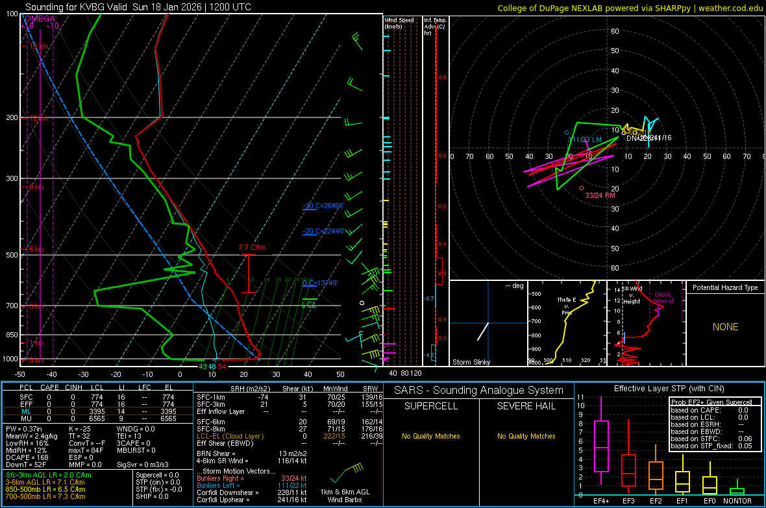
Task: Click Effective Layer STP (with CIN) title
Action: 669,389
